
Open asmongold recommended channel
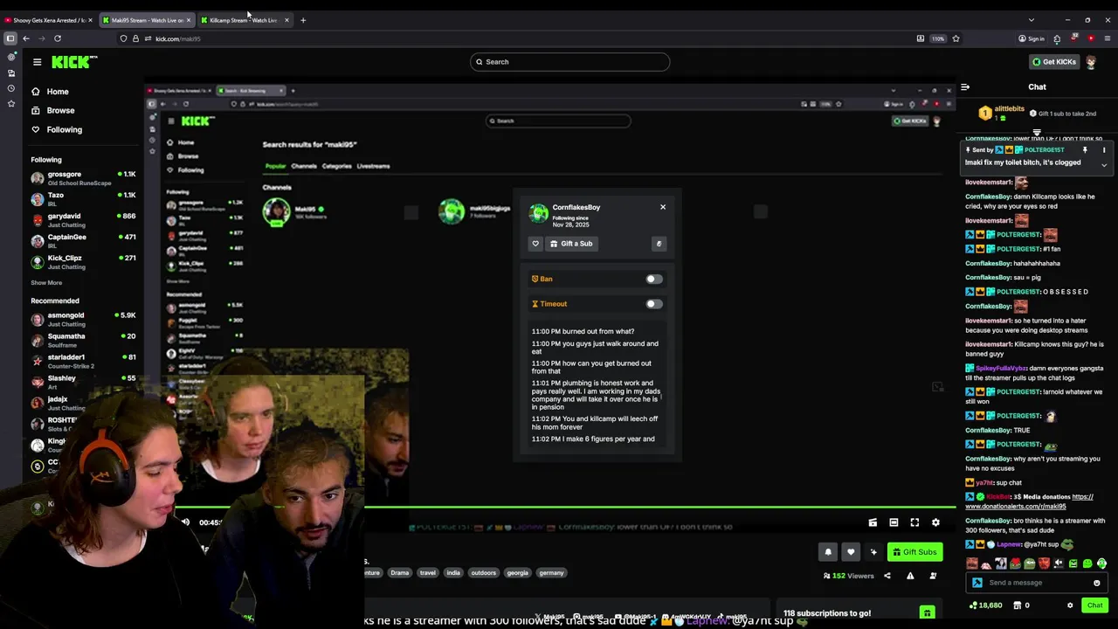pos(83,319)
